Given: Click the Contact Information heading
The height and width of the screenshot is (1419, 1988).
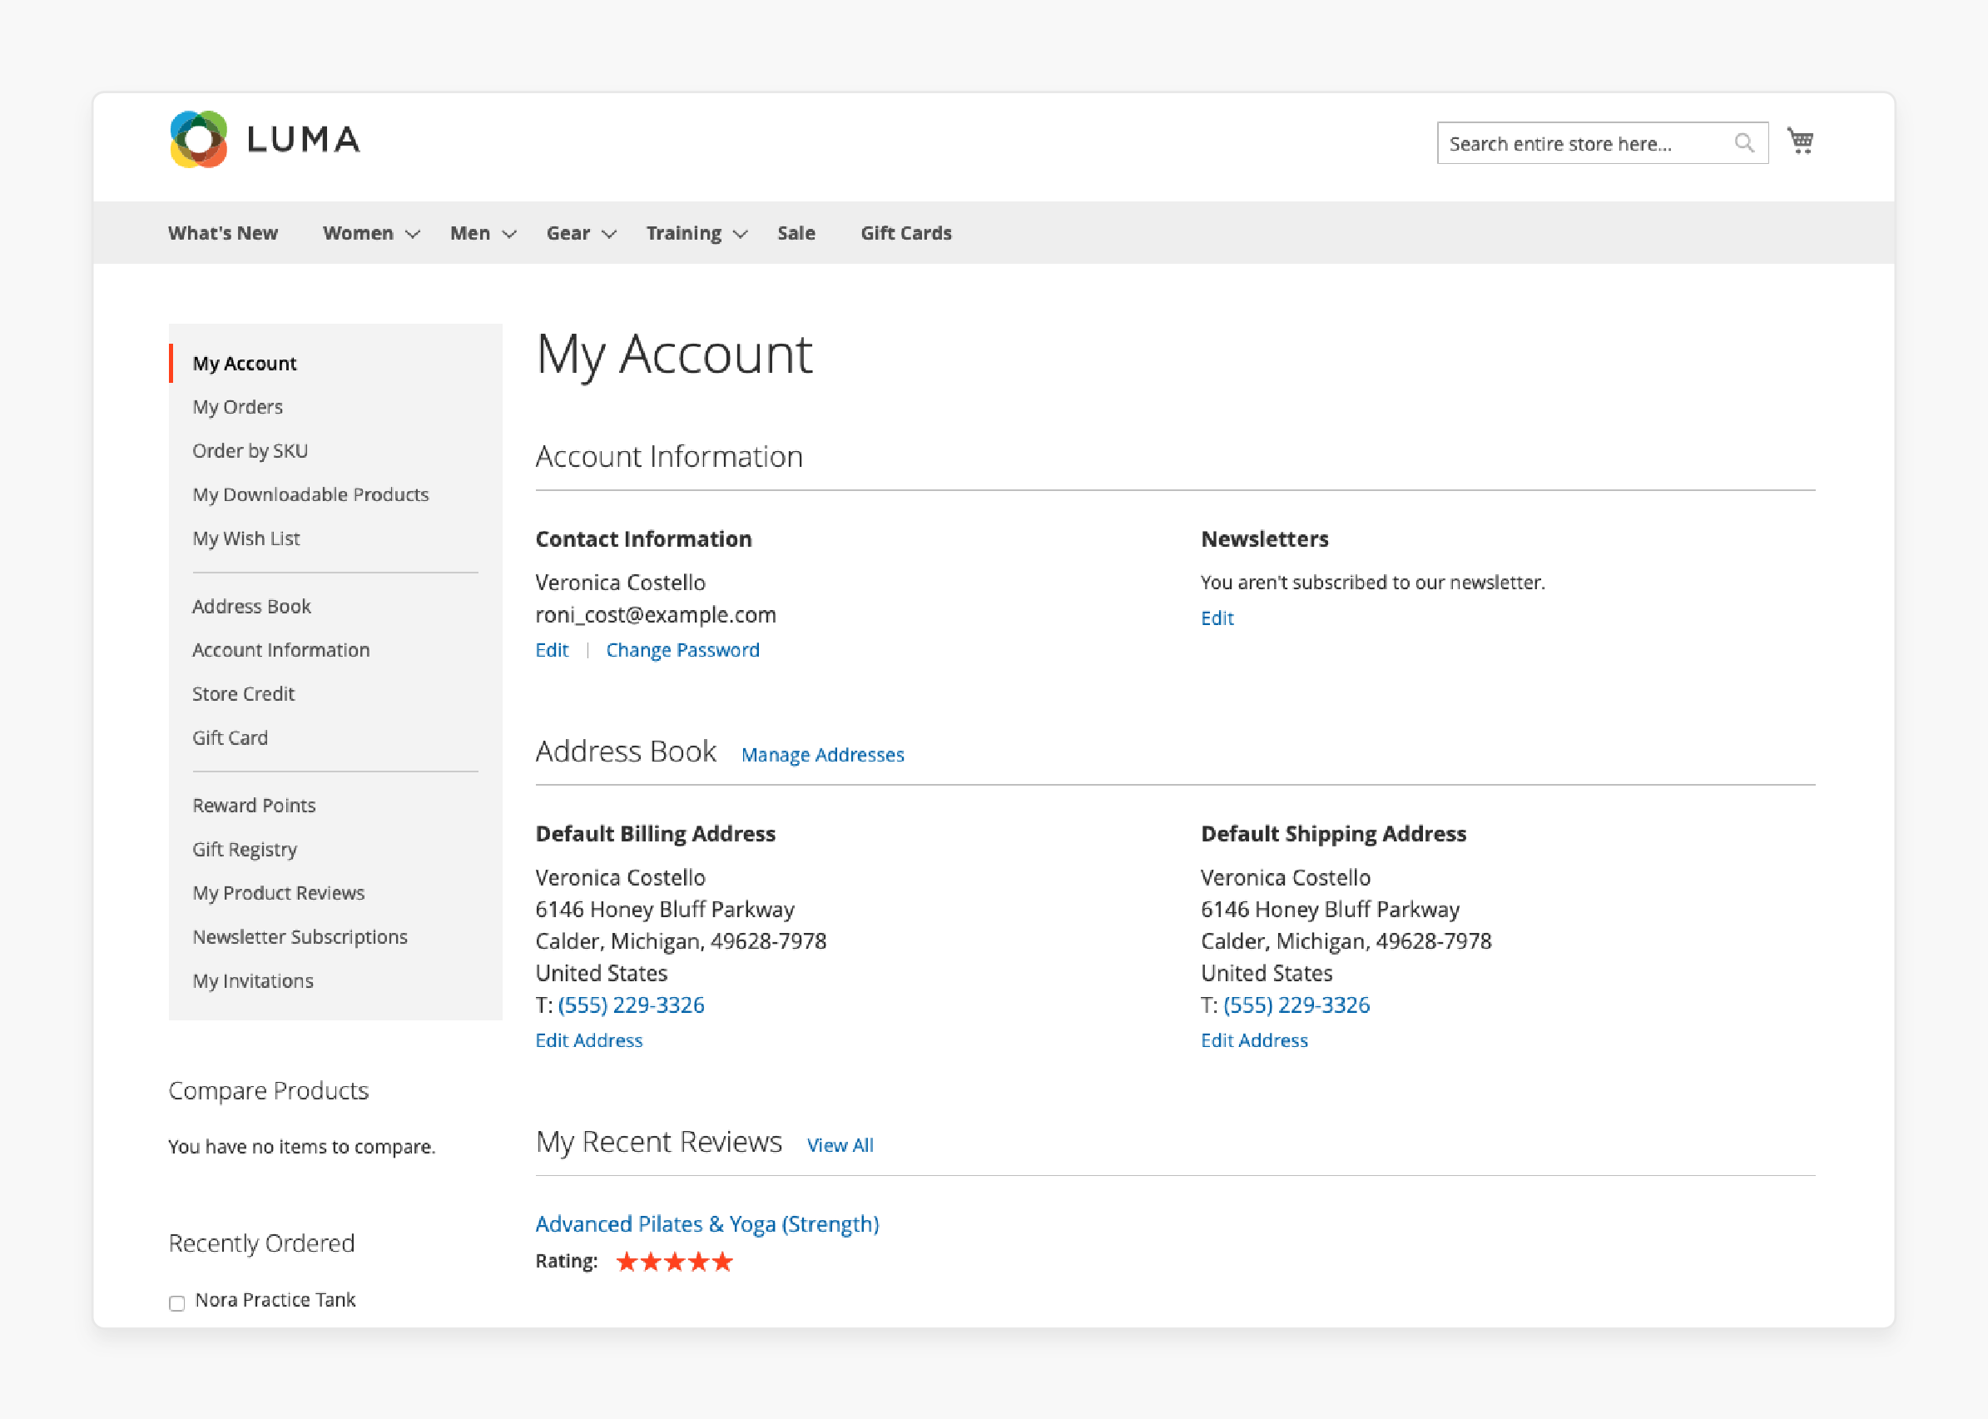Looking at the screenshot, I should coord(644,539).
